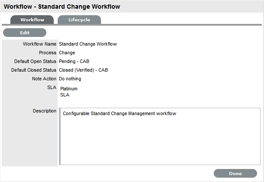Switch to the Workflow tab

pyautogui.click(x=32, y=20)
